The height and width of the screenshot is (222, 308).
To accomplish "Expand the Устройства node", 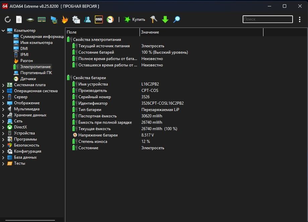I will pos(3,133).
